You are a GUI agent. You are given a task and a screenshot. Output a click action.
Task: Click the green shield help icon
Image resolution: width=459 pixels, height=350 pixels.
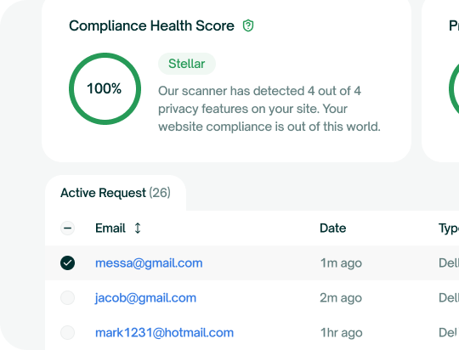click(x=248, y=25)
